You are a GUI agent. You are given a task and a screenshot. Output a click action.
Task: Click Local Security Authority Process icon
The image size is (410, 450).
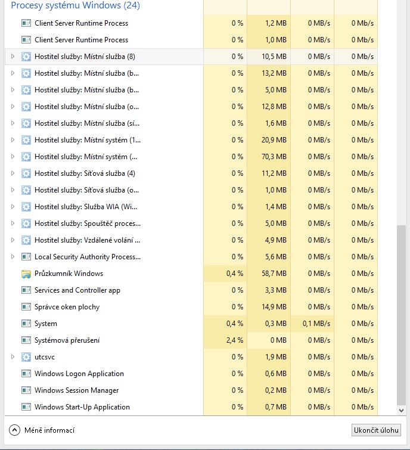coord(26,256)
